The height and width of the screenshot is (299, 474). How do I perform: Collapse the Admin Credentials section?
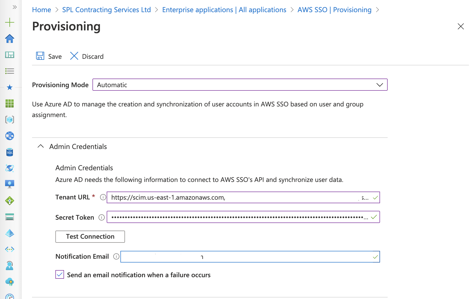tap(41, 146)
